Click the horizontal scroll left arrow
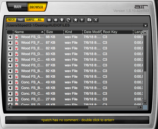 tap(9, 107)
